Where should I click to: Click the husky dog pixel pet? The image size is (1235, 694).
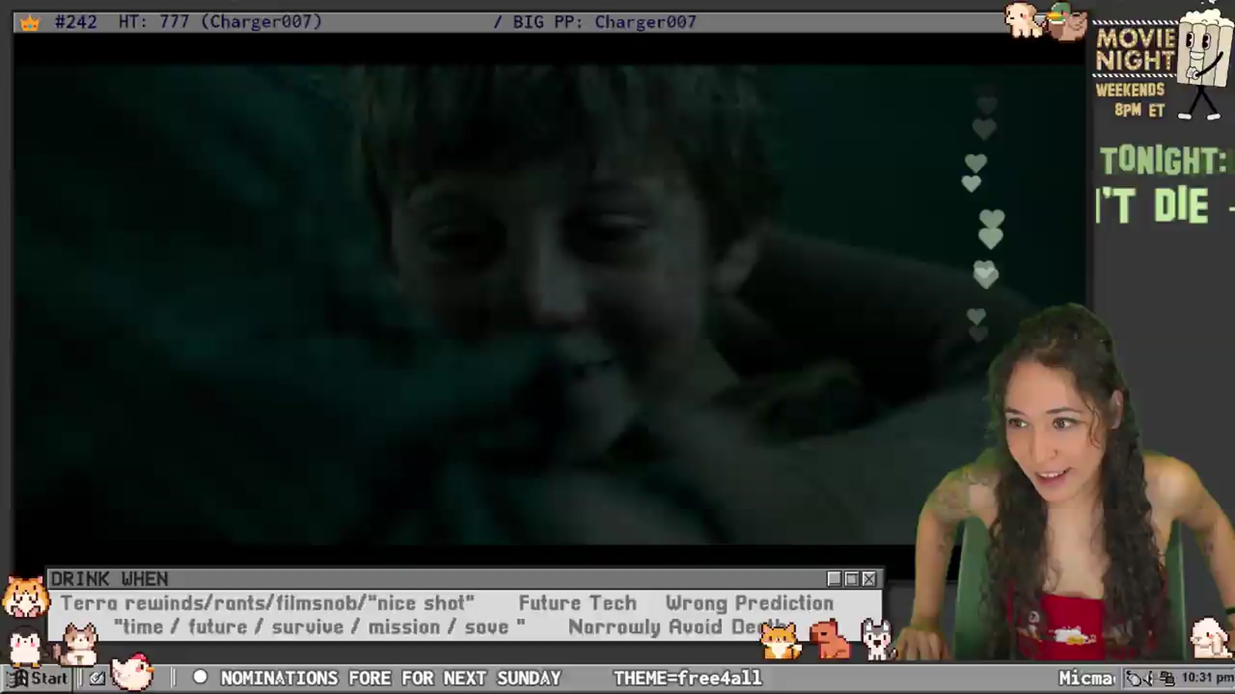[x=878, y=639]
